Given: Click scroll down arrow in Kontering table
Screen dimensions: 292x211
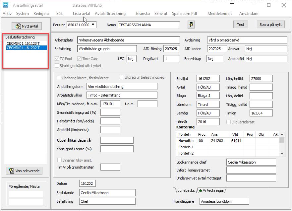Looking at the screenshot, I should pos(282,153).
